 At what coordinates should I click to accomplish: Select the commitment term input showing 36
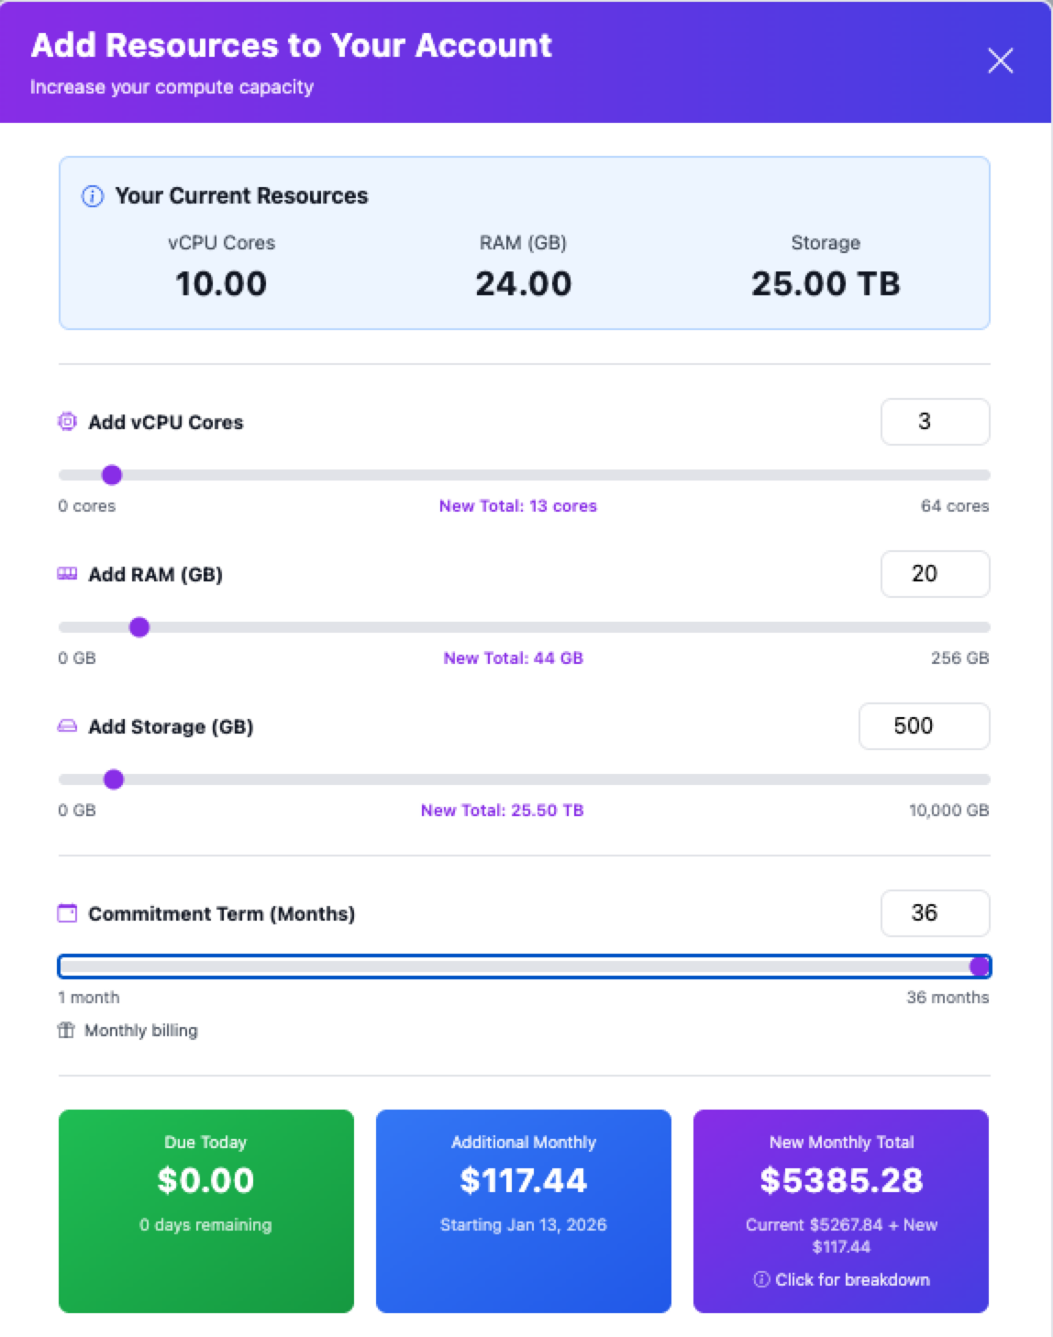[935, 912]
